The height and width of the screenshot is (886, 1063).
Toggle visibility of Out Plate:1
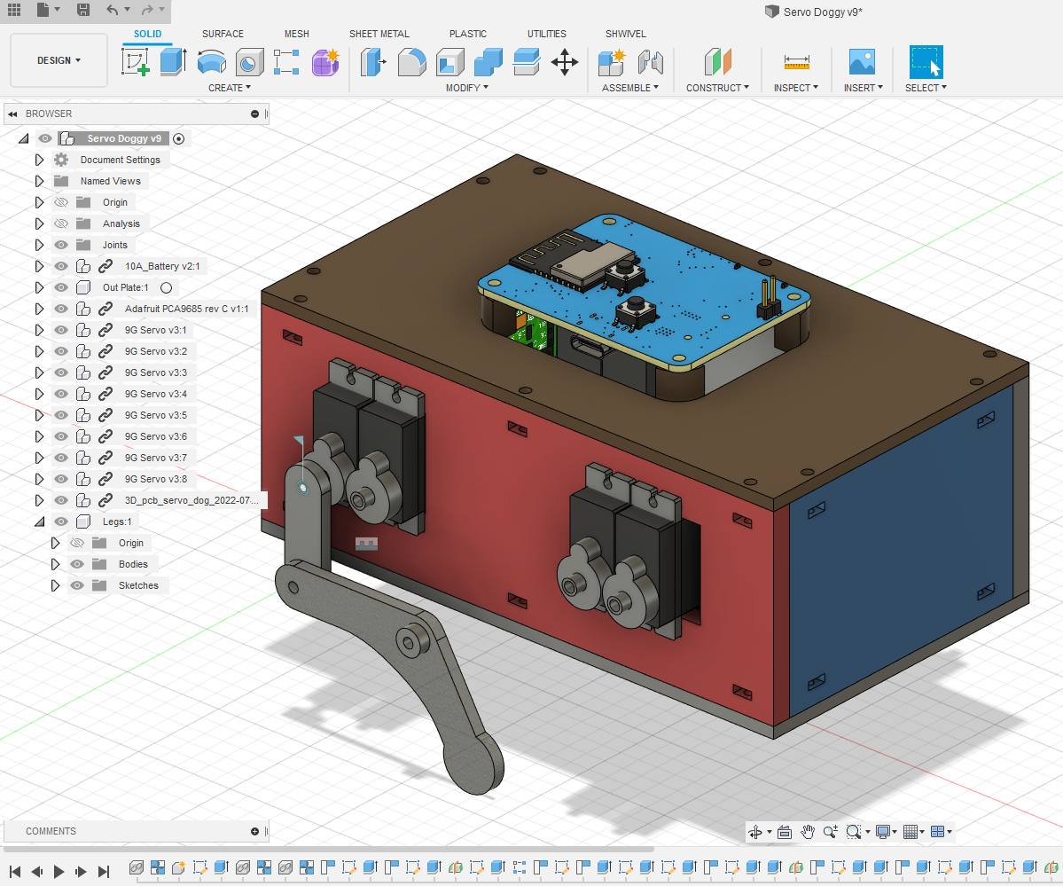[x=61, y=287]
